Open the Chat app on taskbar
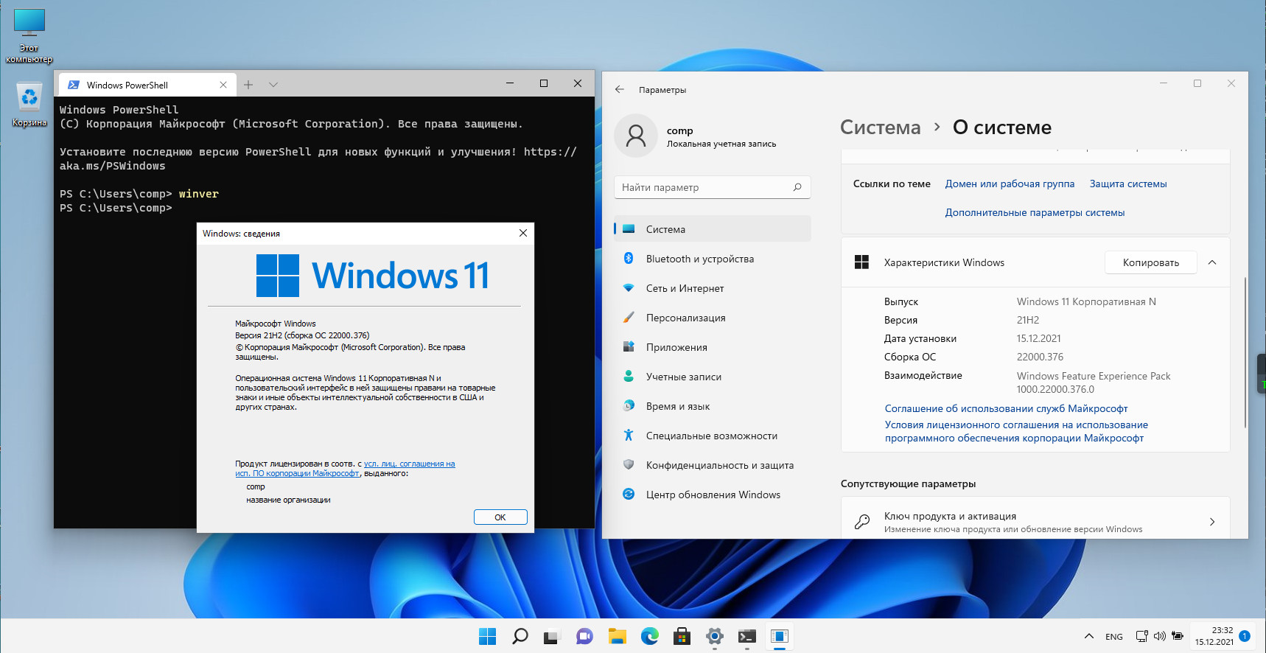Screen dimensions: 1266x653 coord(584,636)
